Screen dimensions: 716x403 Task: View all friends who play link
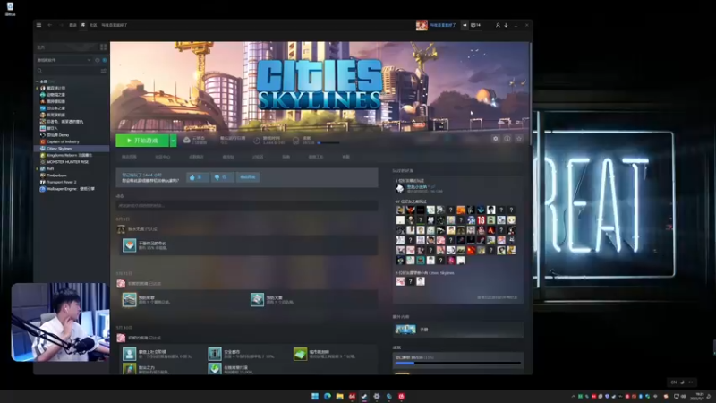click(498, 297)
